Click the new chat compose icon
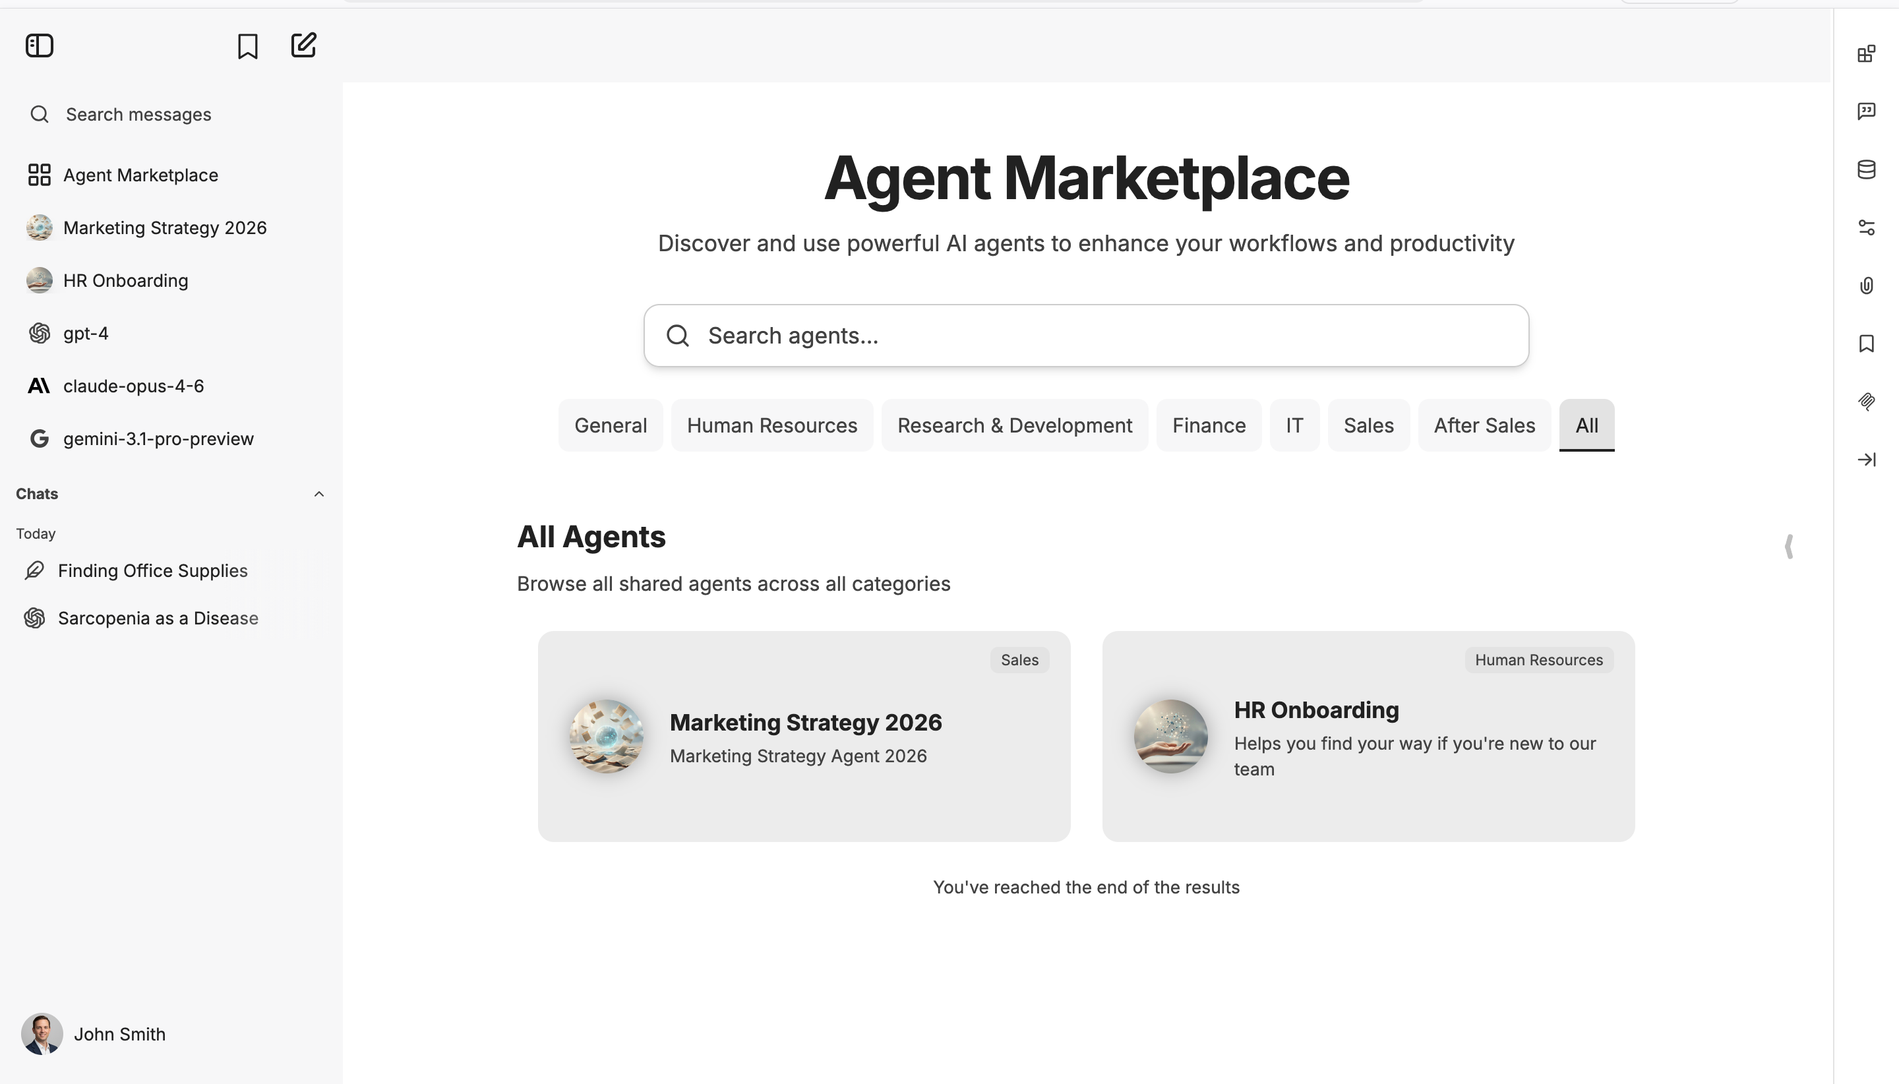This screenshot has height=1084, width=1899. 302,45
